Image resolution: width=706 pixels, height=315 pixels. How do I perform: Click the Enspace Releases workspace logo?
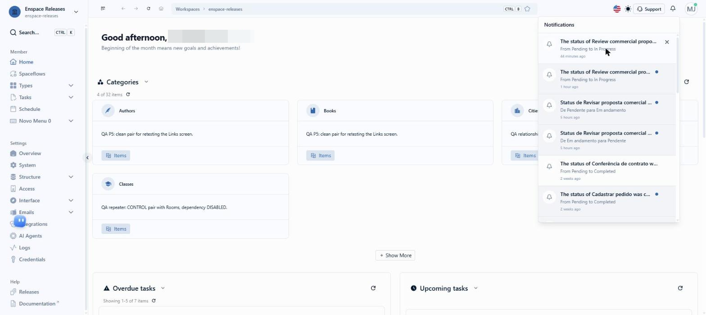click(x=15, y=12)
